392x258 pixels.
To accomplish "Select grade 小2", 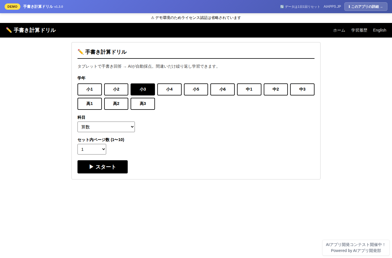I will [x=116, y=89].
